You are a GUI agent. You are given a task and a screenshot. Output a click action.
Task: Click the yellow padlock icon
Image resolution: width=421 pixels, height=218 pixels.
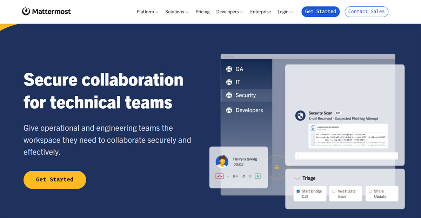coord(277,167)
